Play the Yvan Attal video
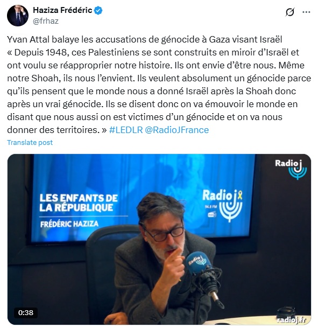The width and height of the screenshot is (318, 328). tap(159, 239)
